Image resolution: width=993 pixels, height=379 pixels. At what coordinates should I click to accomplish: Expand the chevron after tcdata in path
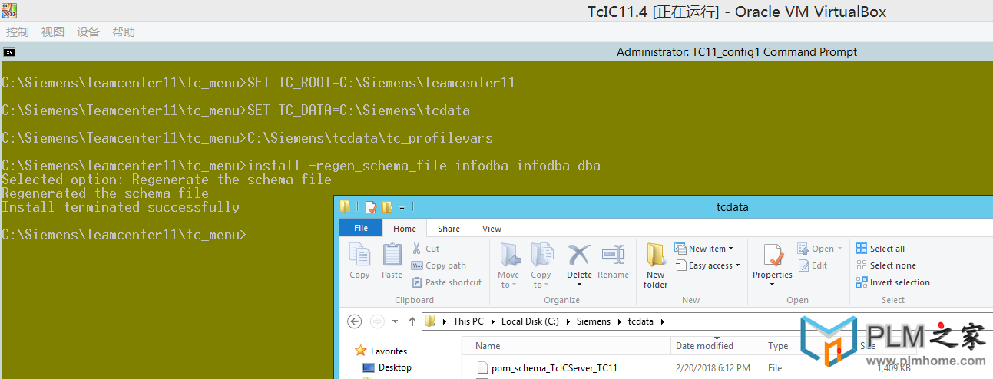[662, 321]
